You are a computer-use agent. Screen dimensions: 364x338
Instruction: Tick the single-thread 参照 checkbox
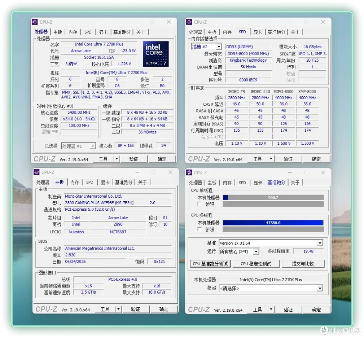click(x=200, y=204)
